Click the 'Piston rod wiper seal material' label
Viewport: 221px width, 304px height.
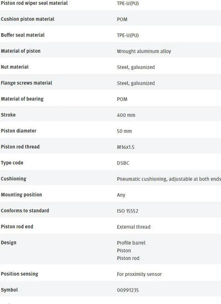(x=34, y=3)
